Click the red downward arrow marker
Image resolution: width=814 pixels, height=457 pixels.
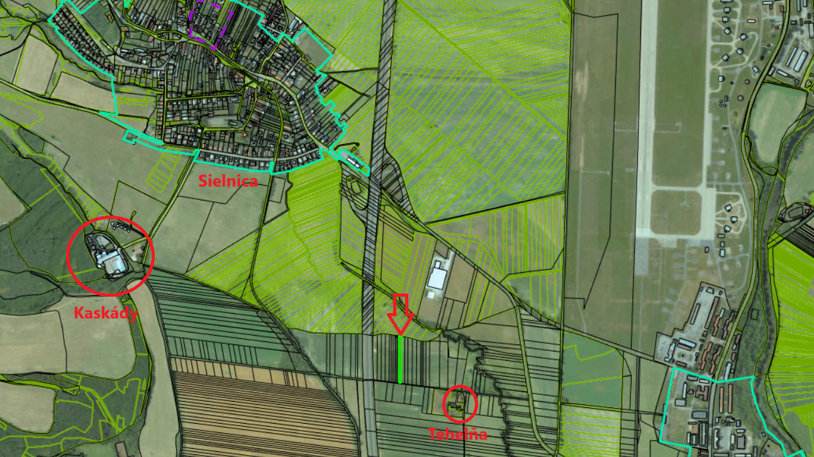click(400, 314)
